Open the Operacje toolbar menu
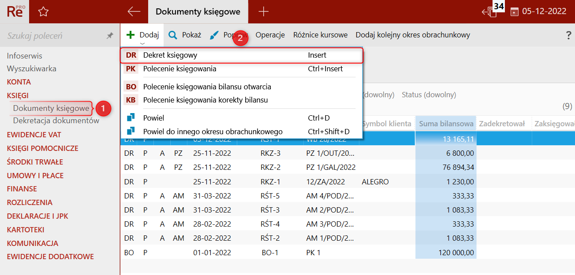 (x=270, y=35)
